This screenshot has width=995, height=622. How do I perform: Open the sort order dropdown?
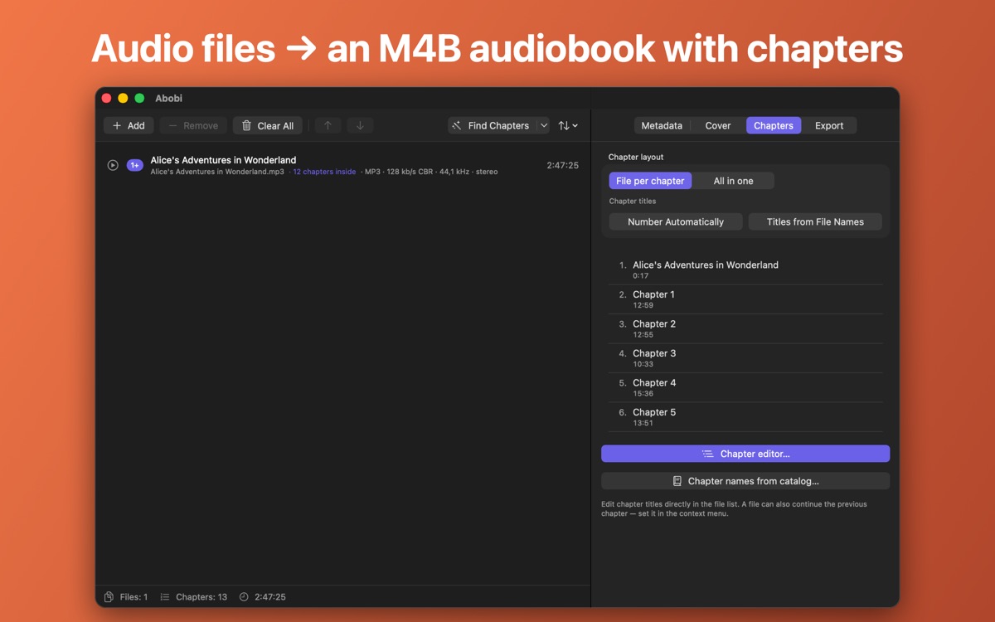click(568, 125)
